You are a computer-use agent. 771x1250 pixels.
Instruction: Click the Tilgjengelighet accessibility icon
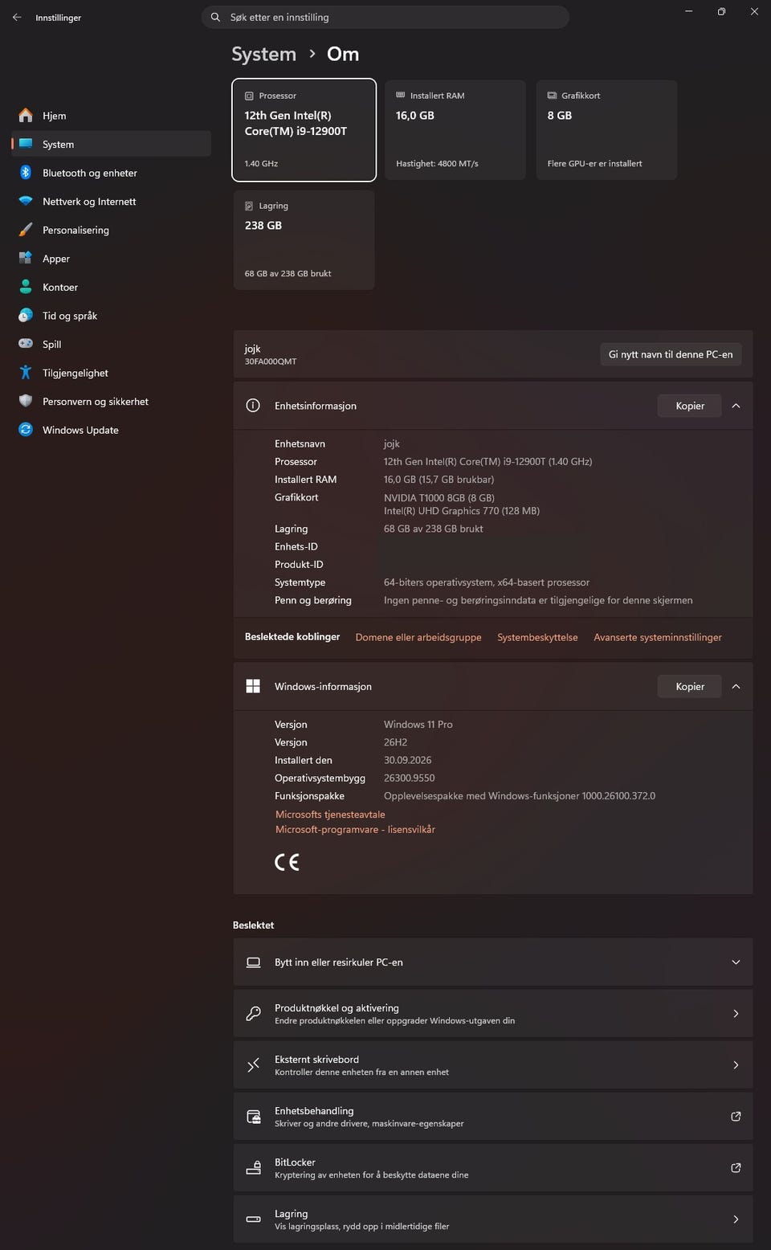pyautogui.click(x=26, y=373)
